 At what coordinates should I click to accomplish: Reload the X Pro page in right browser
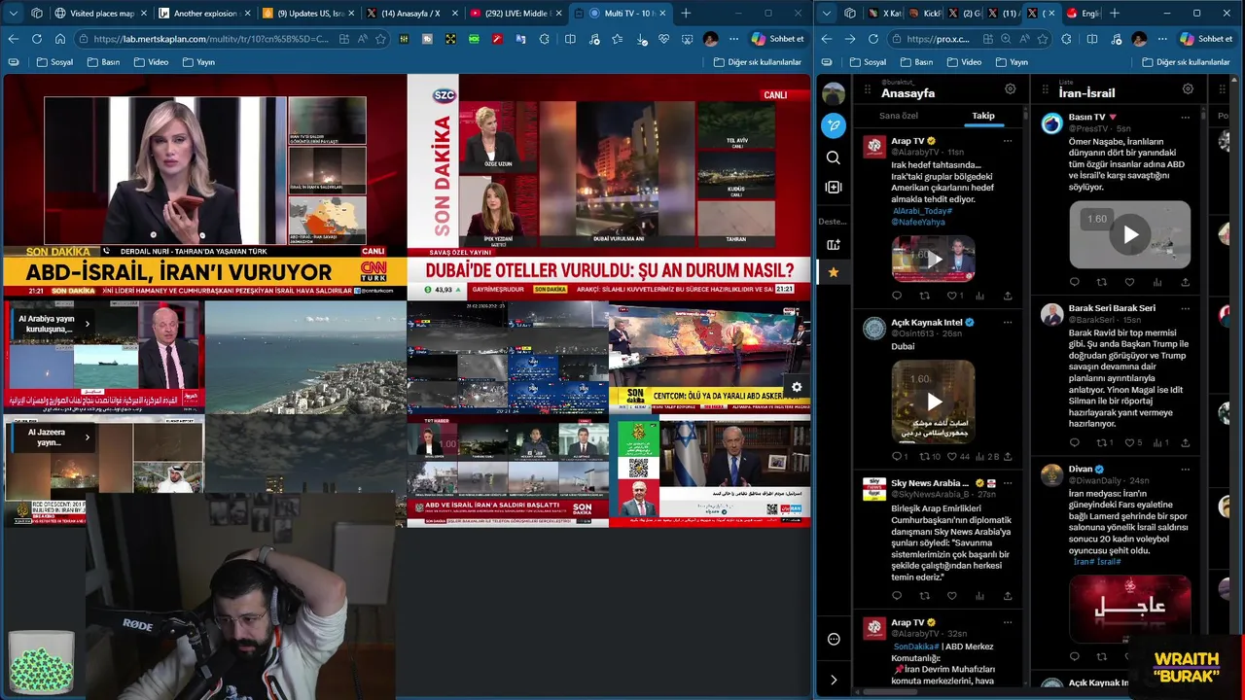(x=873, y=39)
